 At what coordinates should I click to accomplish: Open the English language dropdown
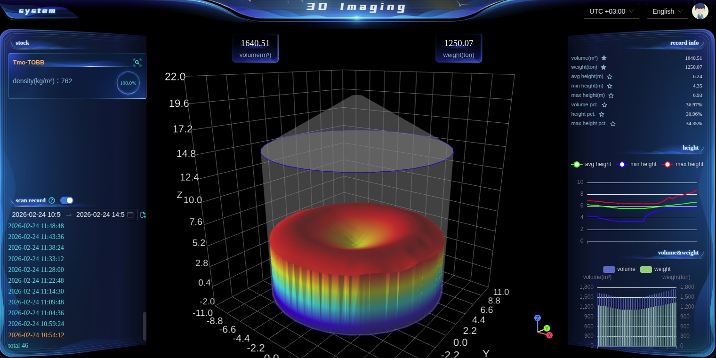[x=667, y=11]
